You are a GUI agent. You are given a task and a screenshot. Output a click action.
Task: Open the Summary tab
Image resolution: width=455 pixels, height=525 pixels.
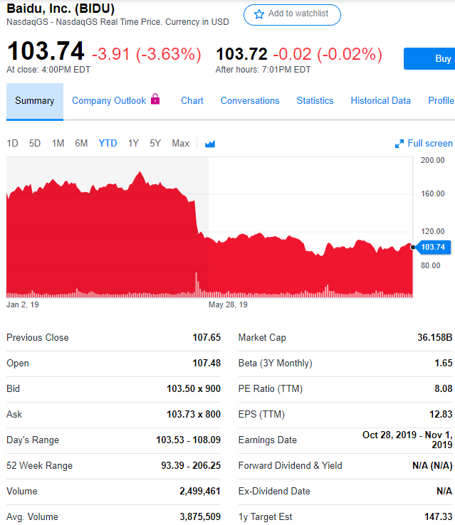coord(34,101)
